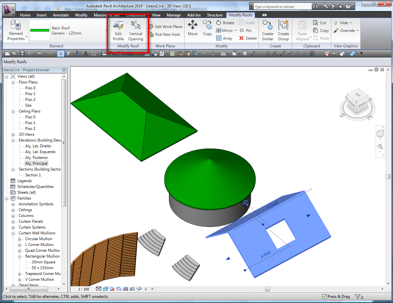Select Piso 1 under Floor Plans
393x303 pixels.
30,94
